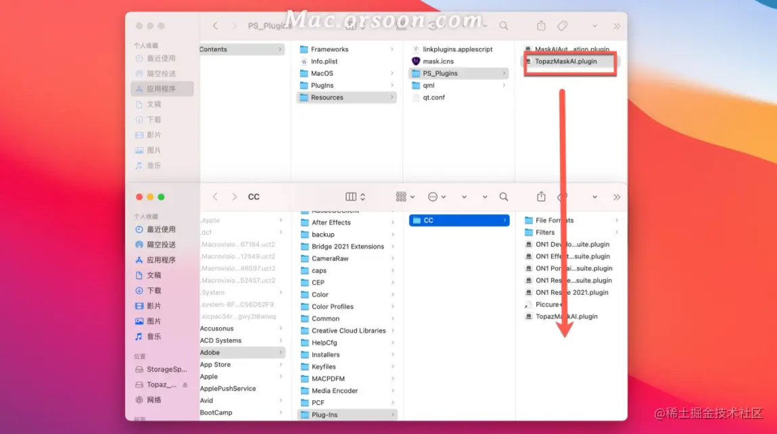This screenshot has width=777, height=434.
Task: Open 图片 in CC window sidebar
Action: tap(148, 321)
